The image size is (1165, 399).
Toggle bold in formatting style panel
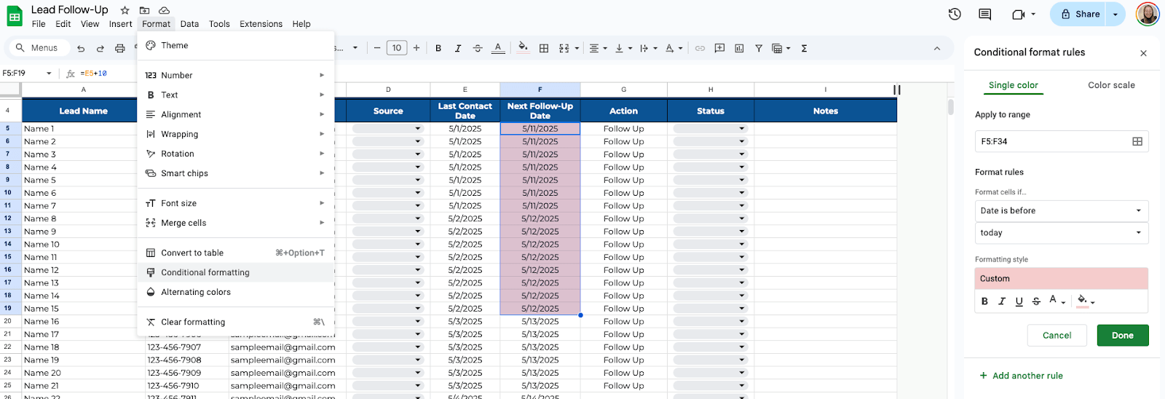click(x=984, y=301)
